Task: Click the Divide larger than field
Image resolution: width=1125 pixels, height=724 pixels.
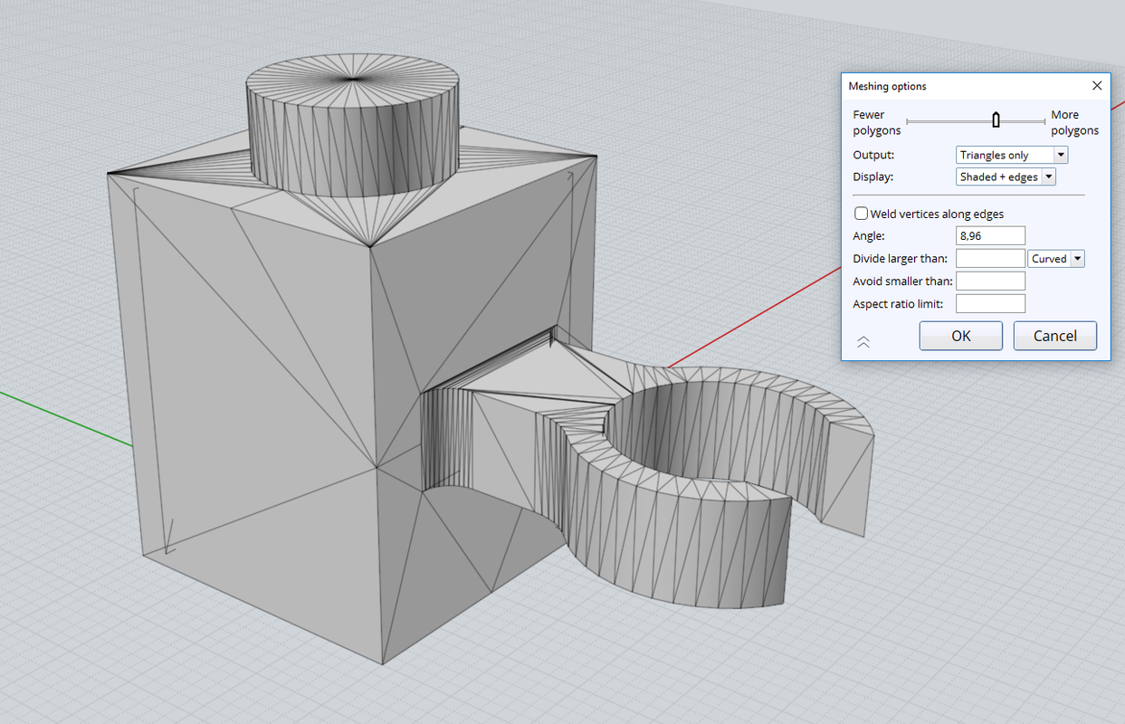Action: 990,259
